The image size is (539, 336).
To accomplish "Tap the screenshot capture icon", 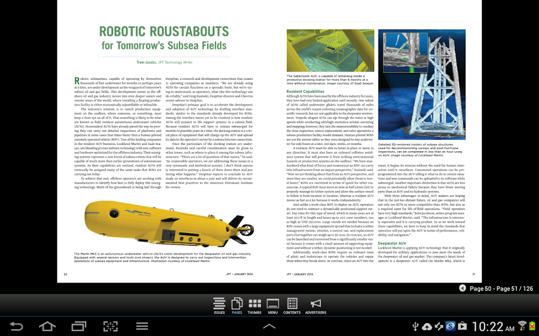I will [x=111, y=326].
